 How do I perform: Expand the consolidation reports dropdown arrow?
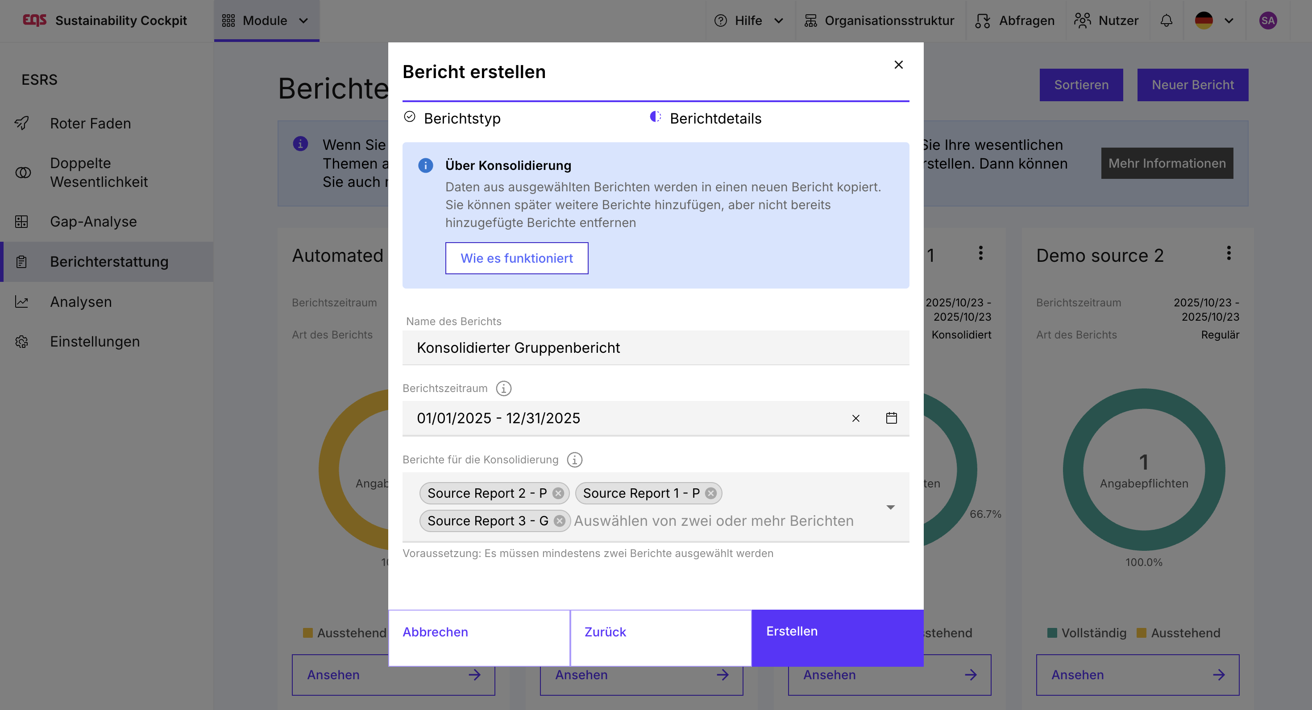(890, 507)
